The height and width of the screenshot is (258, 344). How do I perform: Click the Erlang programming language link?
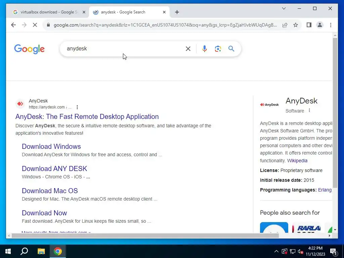click(325, 190)
